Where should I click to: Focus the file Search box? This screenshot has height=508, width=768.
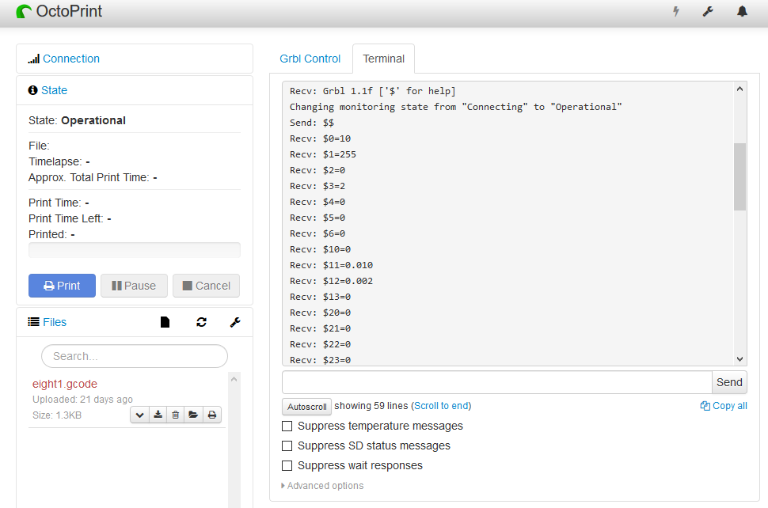(x=135, y=356)
